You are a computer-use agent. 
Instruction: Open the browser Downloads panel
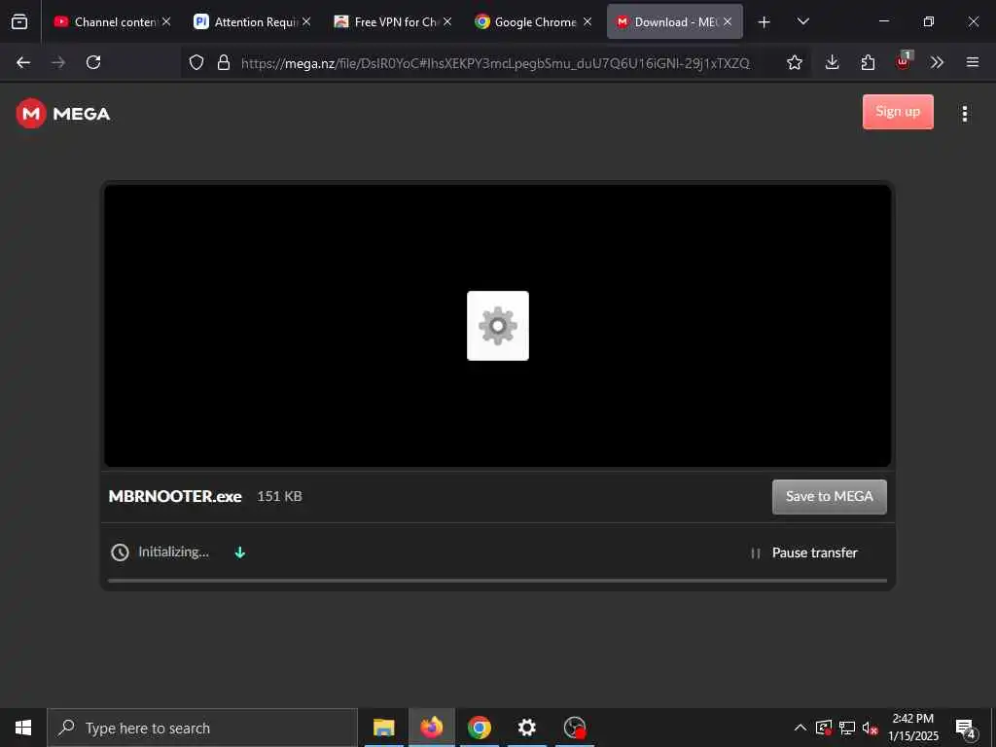pos(833,62)
